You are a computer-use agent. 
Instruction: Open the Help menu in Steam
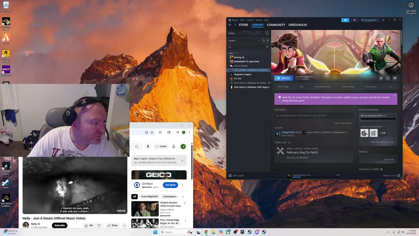click(x=266, y=20)
